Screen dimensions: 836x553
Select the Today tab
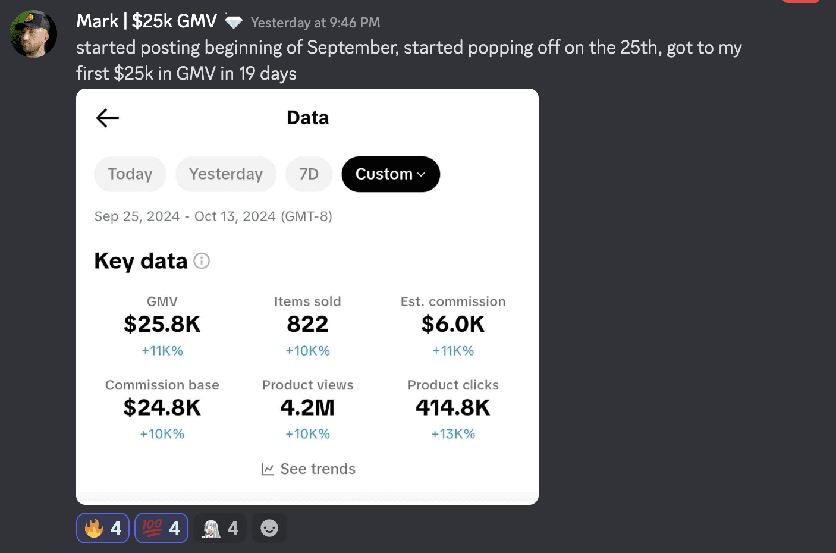click(130, 174)
